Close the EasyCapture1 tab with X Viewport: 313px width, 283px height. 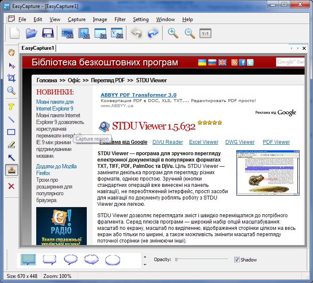point(304,49)
